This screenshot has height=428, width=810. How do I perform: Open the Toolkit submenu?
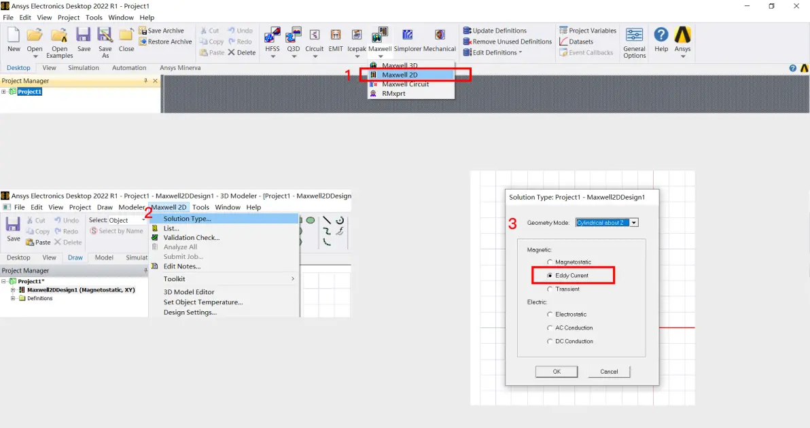point(225,279)
